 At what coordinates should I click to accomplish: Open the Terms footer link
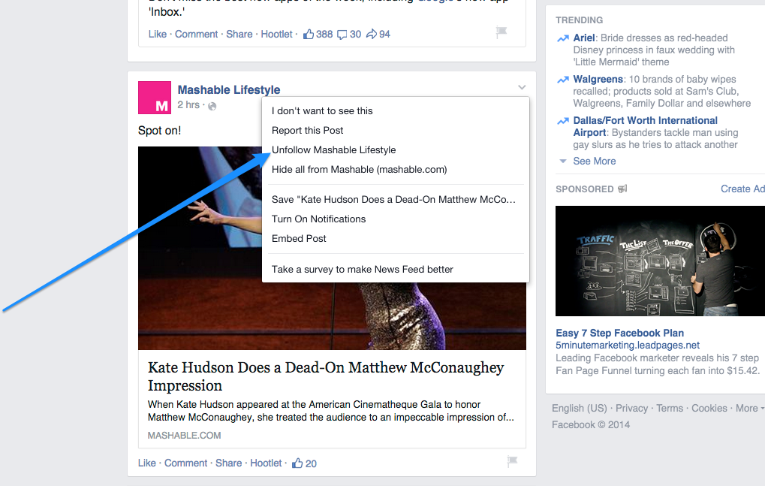click(670, 409)
